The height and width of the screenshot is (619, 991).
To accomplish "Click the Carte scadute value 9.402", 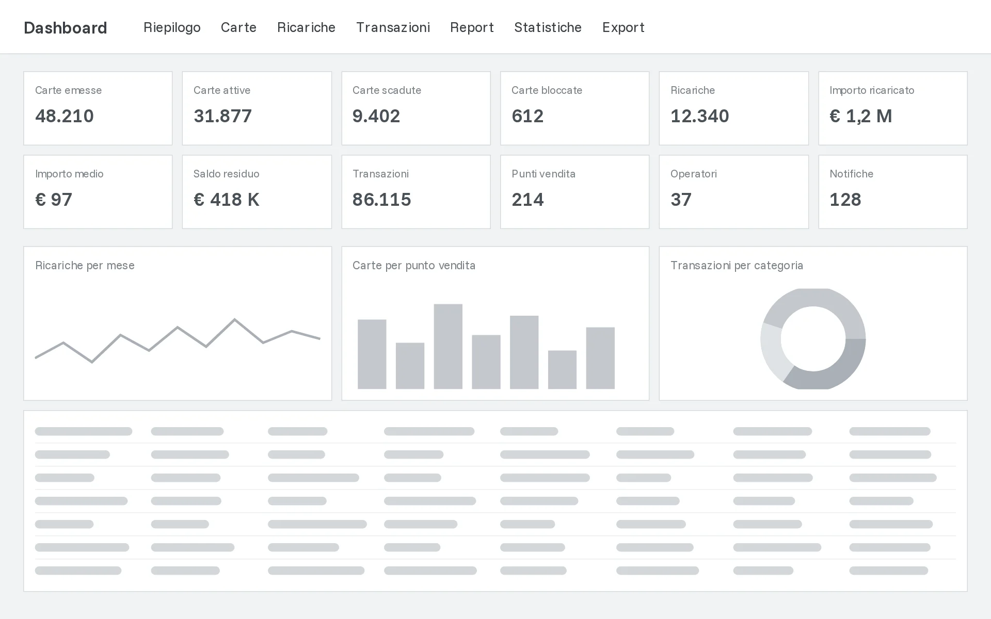I will click(x=376, y=116).
